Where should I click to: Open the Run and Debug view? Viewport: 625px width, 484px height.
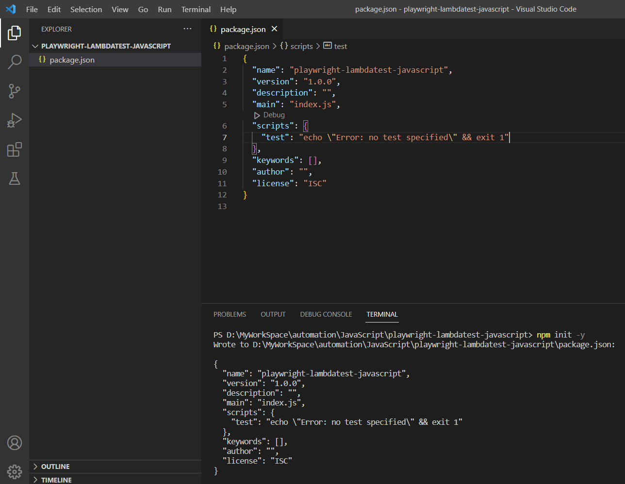coord(14,120)
